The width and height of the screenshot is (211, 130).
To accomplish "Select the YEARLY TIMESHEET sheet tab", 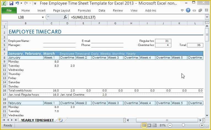I will (37, 120).
